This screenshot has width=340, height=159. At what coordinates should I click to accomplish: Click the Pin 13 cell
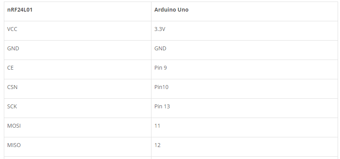[x=244, y=108]
